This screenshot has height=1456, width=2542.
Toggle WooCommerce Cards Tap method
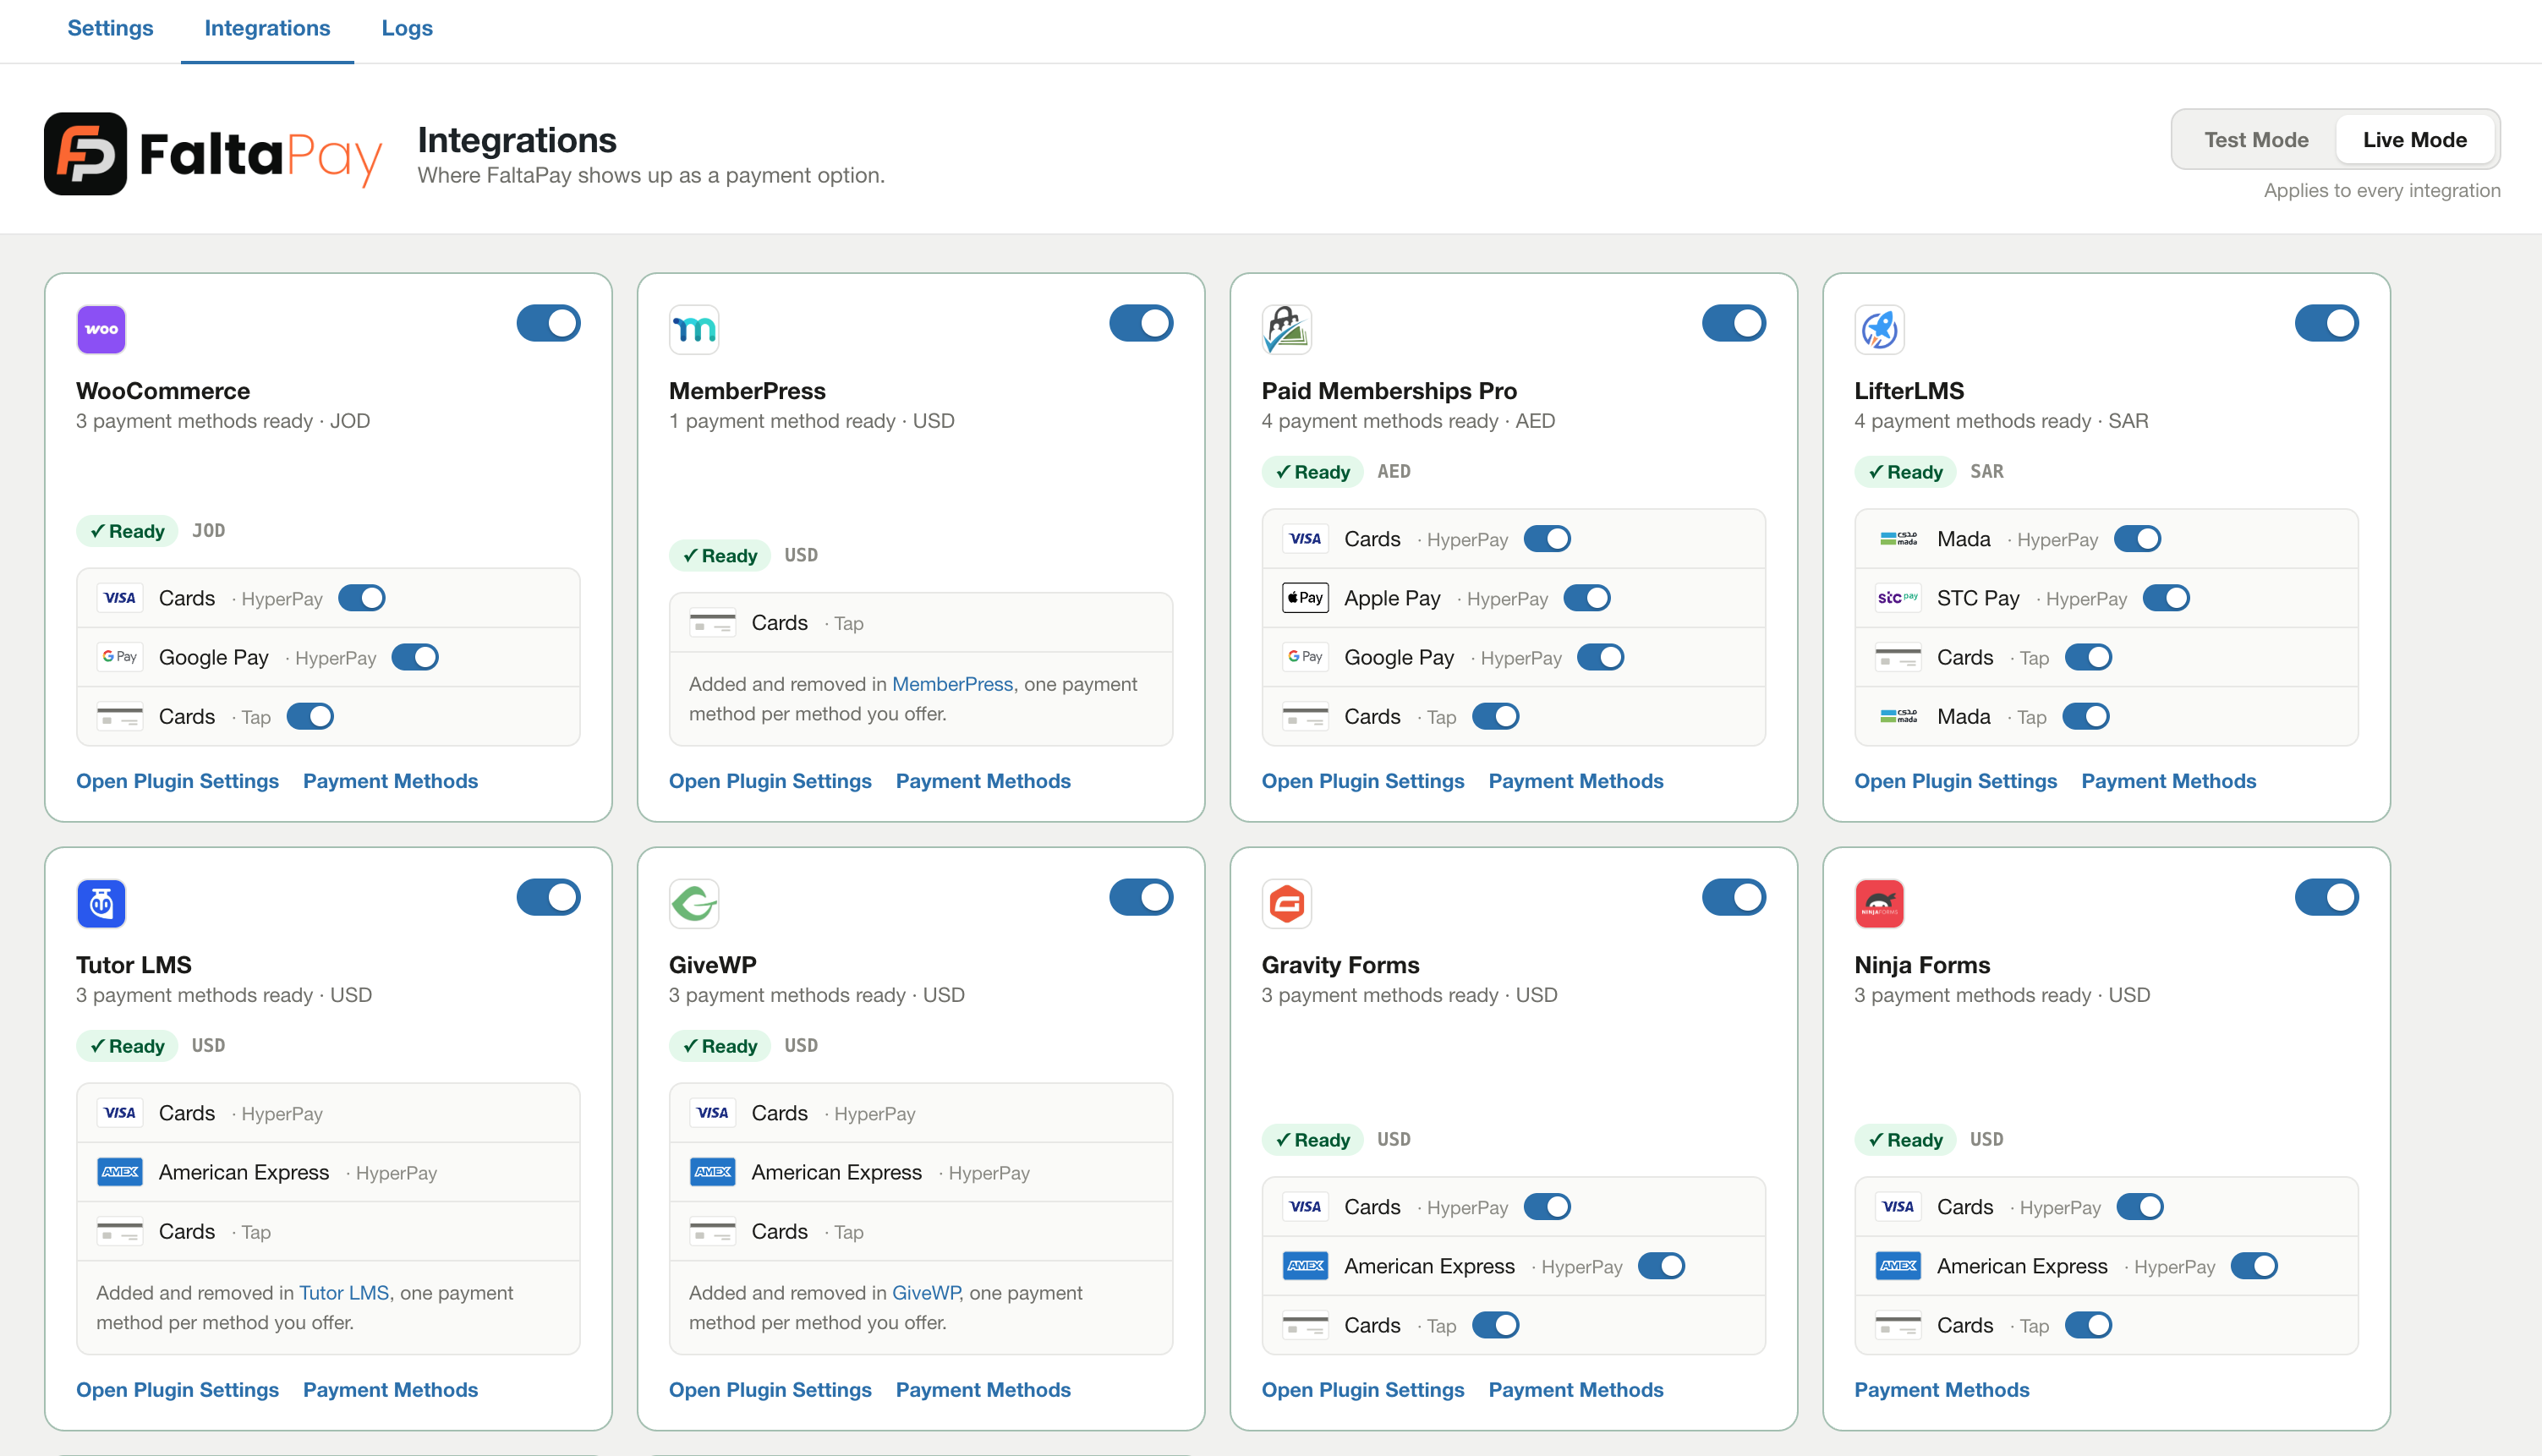(310, 716)
